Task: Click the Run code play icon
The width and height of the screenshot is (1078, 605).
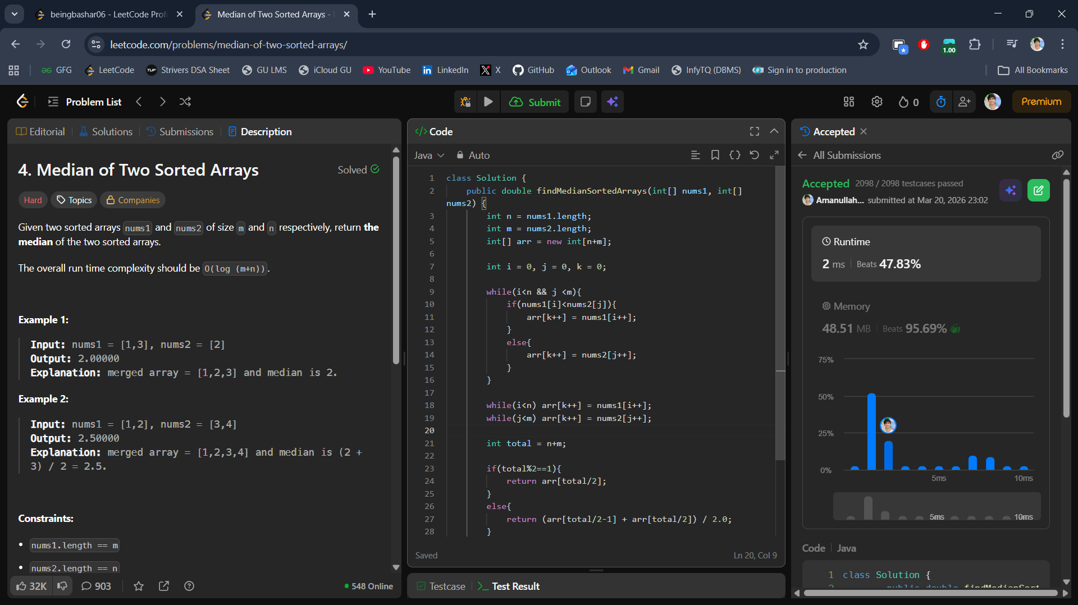Action: pyautogui.click(x=488, y=102)
